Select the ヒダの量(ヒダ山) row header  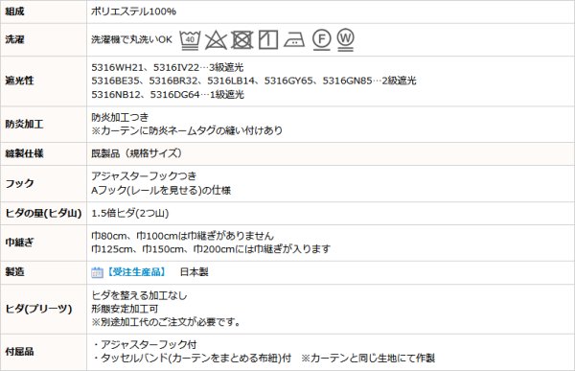coord(43,213)
